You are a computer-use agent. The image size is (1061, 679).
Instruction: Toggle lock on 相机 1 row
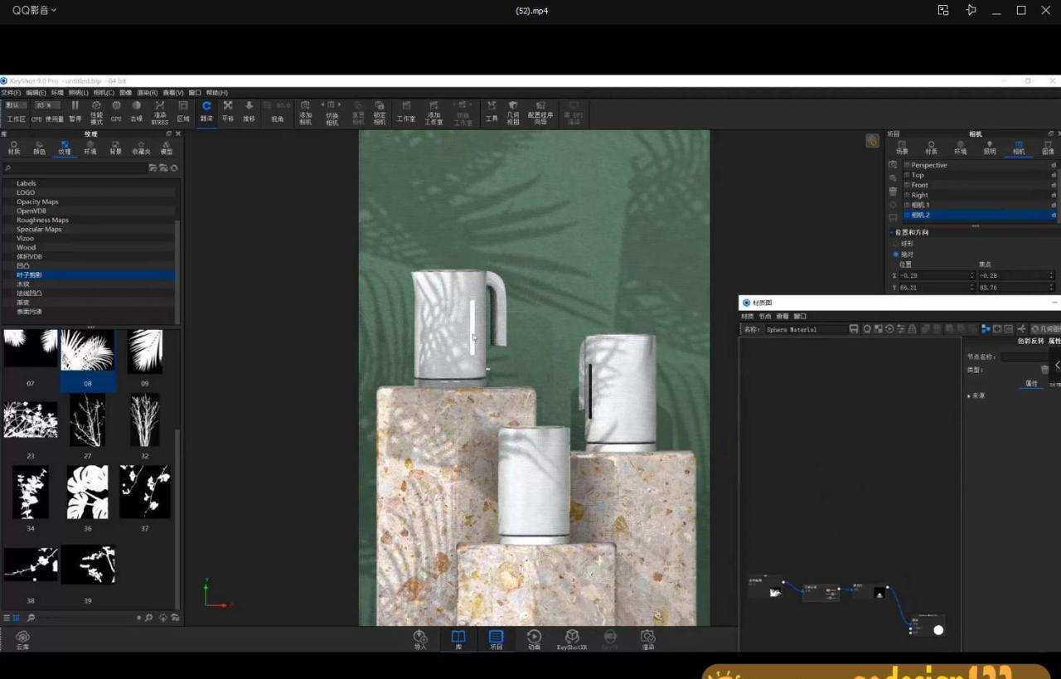click(1054, 205)
